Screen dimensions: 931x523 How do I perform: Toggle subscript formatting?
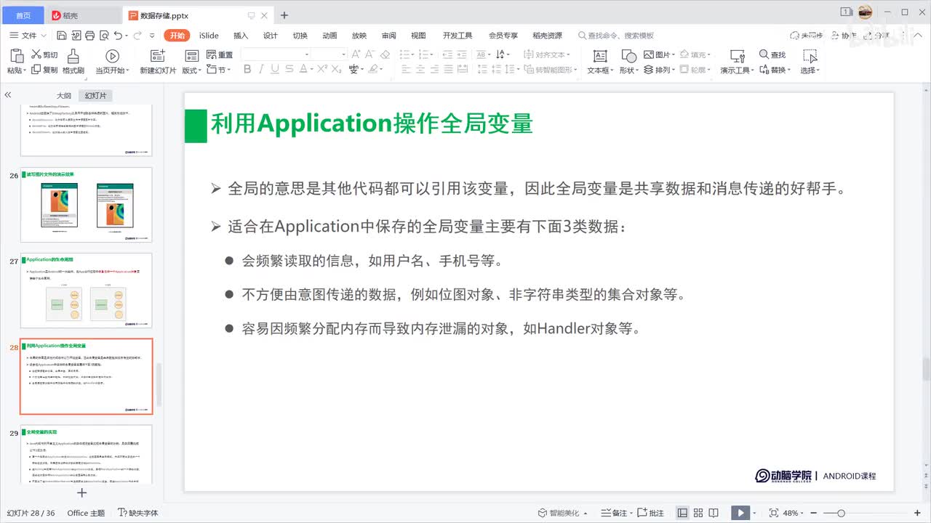[336, 69]
